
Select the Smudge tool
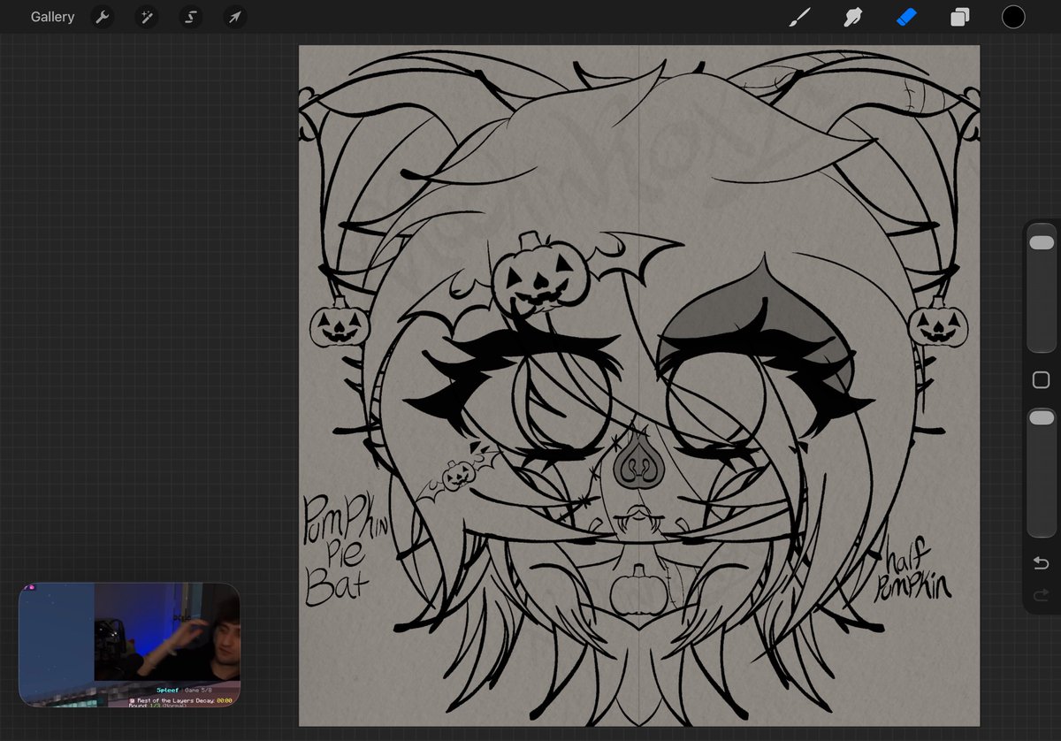853,17
